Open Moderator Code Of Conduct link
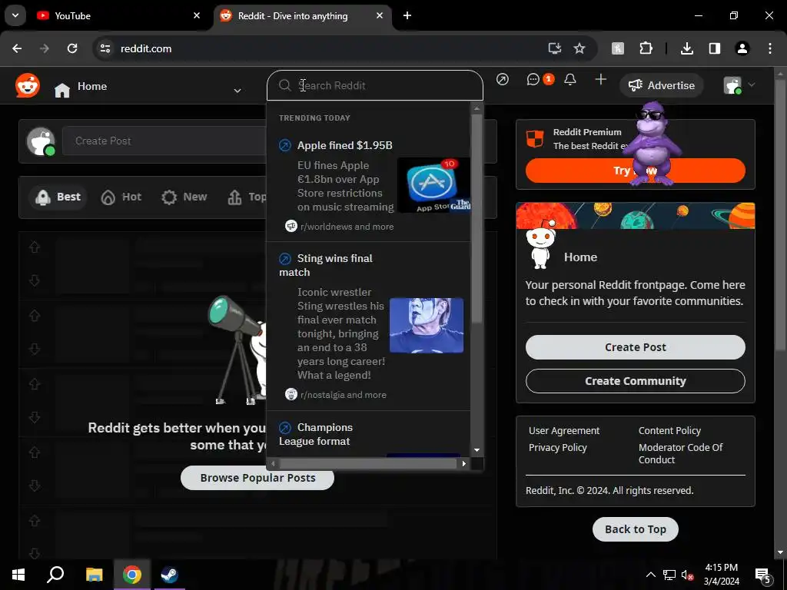The image size is (787, 590). [x=681, y=453]
